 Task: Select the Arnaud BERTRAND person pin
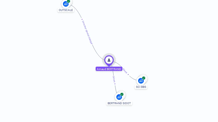click(109, 61)
